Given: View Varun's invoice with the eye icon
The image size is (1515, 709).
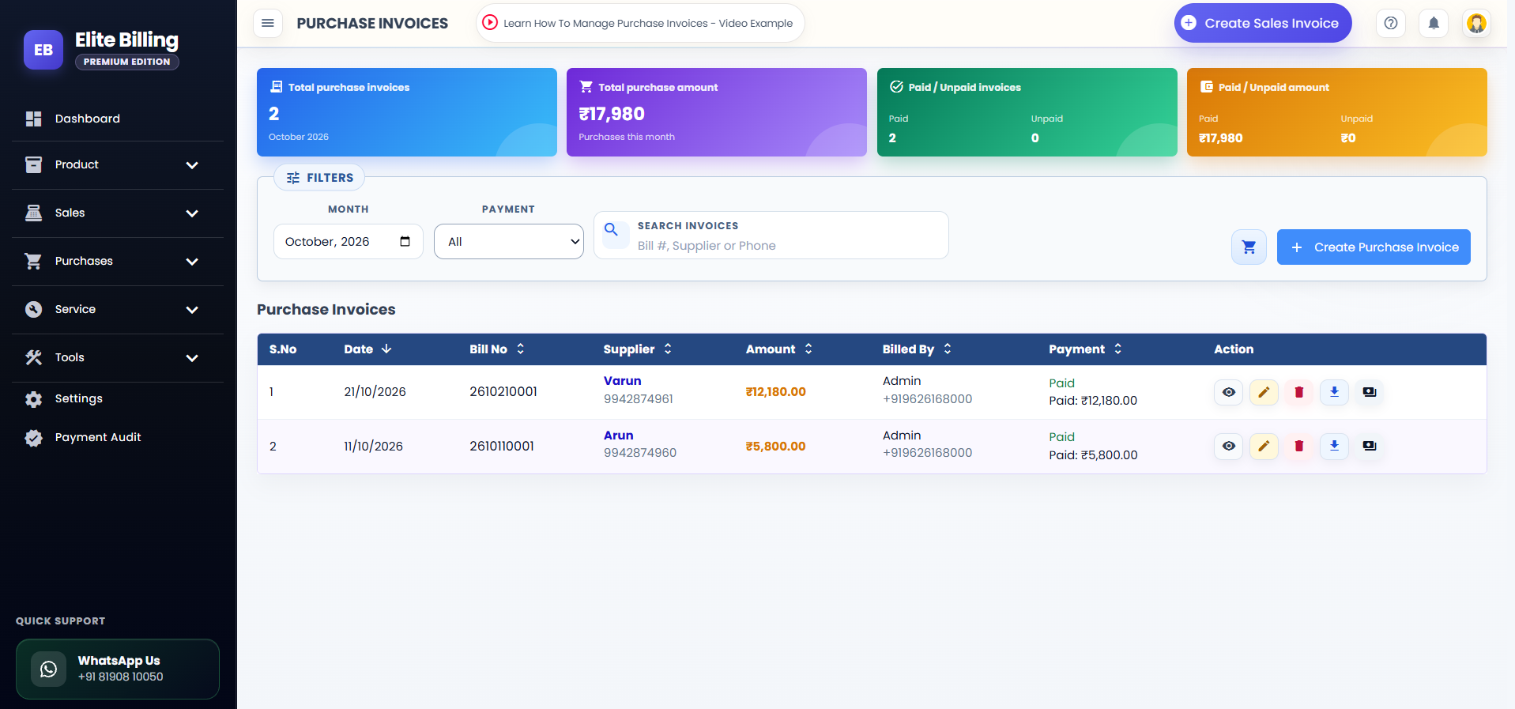Looking at the screenshot, I should [1229, 392].
